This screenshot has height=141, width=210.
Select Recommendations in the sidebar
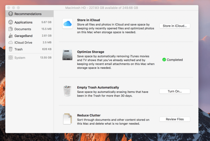tap(28, 14)
